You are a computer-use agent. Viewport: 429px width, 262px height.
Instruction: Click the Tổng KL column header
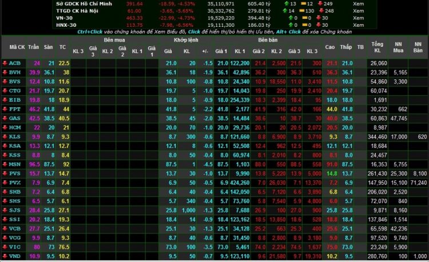(x=378, y=47)
